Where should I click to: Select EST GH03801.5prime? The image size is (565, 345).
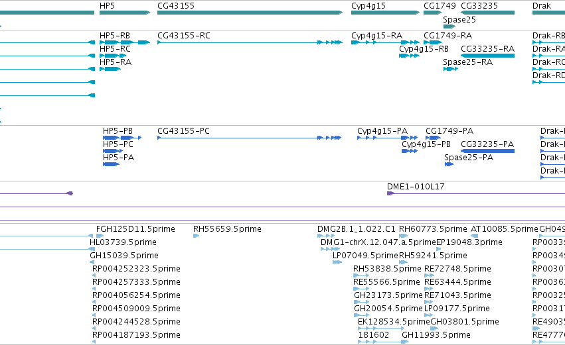click(x=434, y=328)
